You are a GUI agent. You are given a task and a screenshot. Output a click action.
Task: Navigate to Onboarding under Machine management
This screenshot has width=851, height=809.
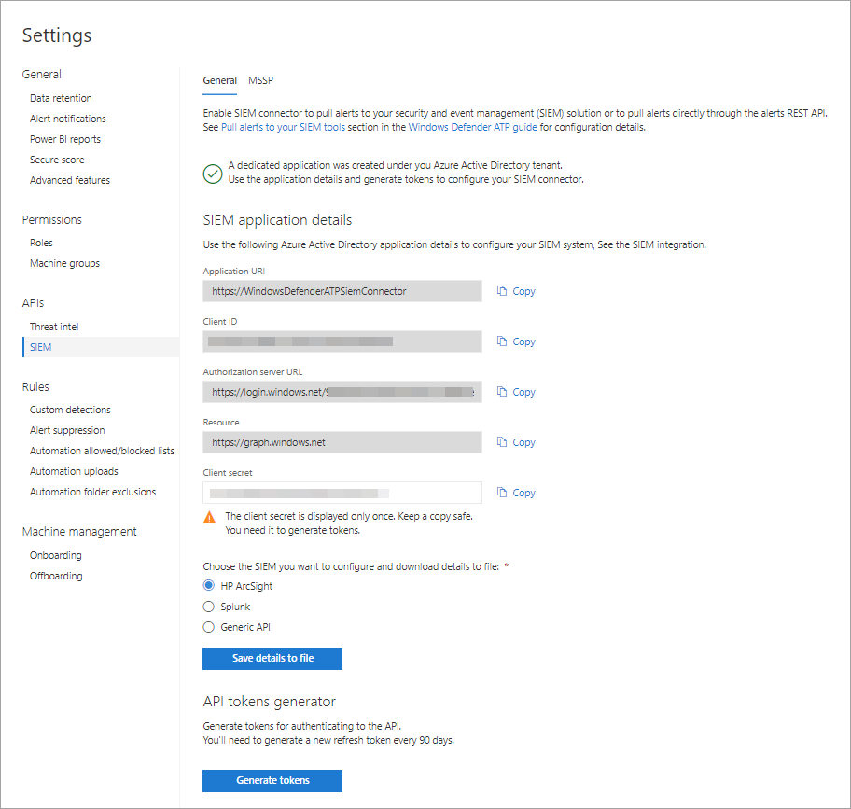pos(55,555)
